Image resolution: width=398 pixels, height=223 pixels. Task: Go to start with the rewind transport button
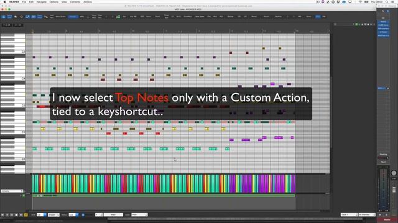pyautogui.click(x=2, y=215)
